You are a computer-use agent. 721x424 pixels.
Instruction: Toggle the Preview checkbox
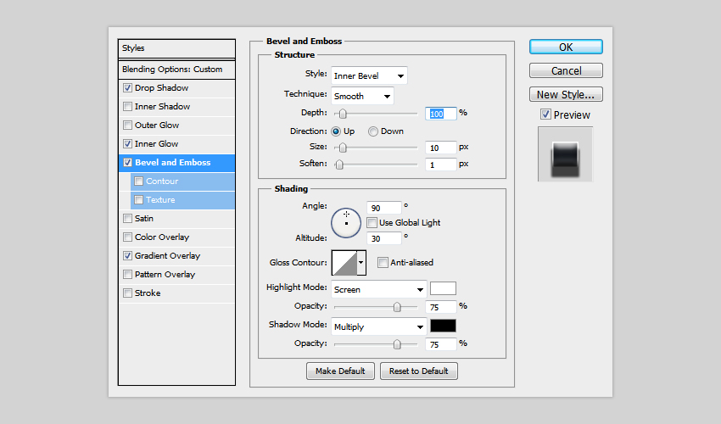(545, 115)
